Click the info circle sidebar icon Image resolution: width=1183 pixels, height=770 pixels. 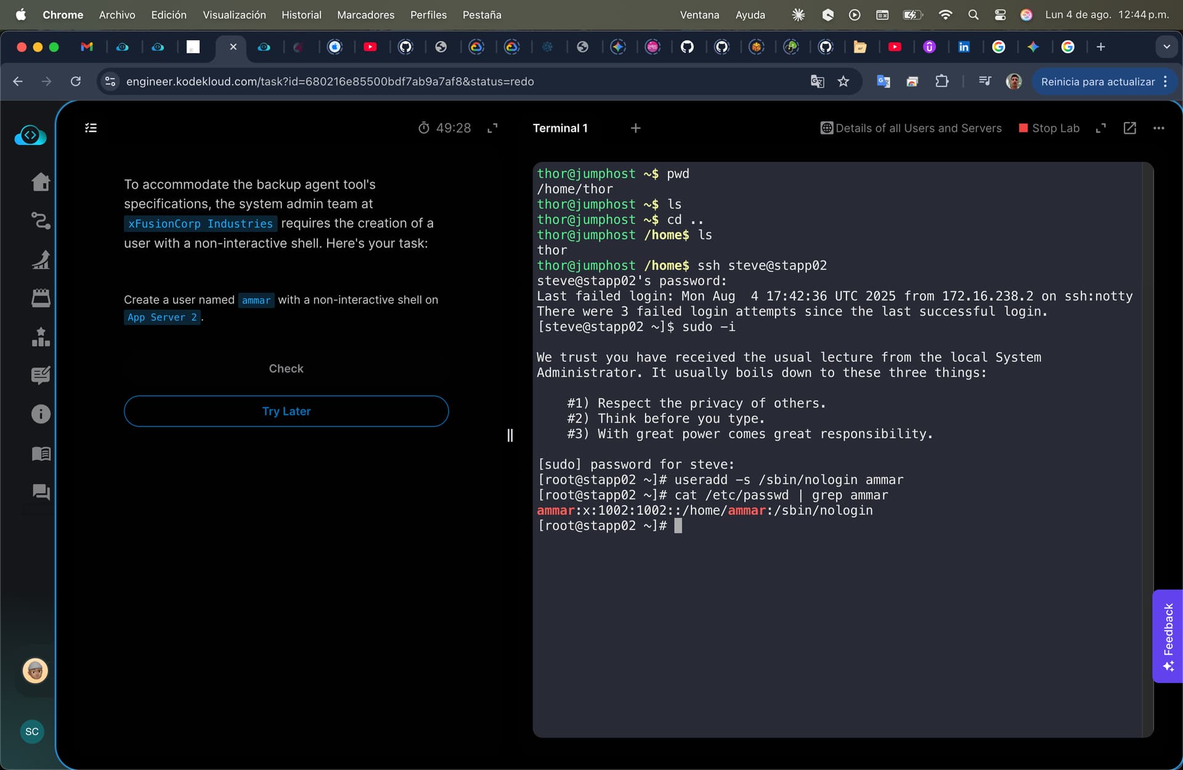(41, 414)
